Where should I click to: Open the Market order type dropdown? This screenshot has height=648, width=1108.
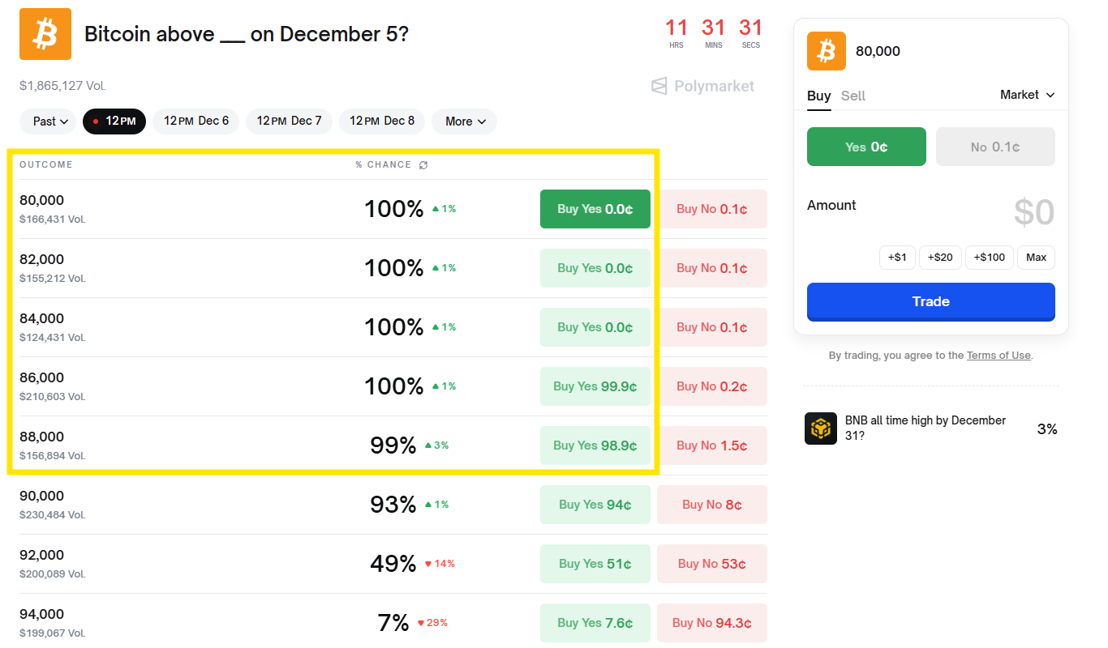click(x=1027, y=95)
